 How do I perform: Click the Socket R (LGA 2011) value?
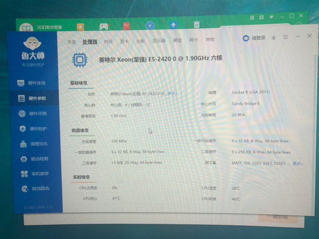point(251,92)
